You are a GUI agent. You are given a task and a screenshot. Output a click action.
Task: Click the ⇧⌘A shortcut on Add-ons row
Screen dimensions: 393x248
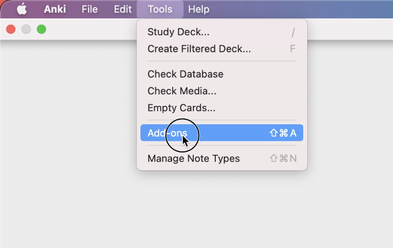[x=283, y=133]
